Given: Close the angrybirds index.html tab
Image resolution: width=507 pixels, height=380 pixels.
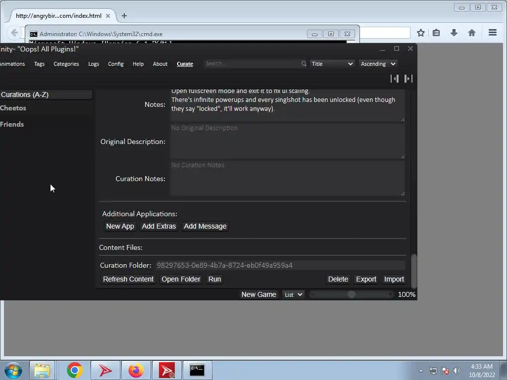Looking at the screenshot, I should pyautogui.click(x=108, y=16).
